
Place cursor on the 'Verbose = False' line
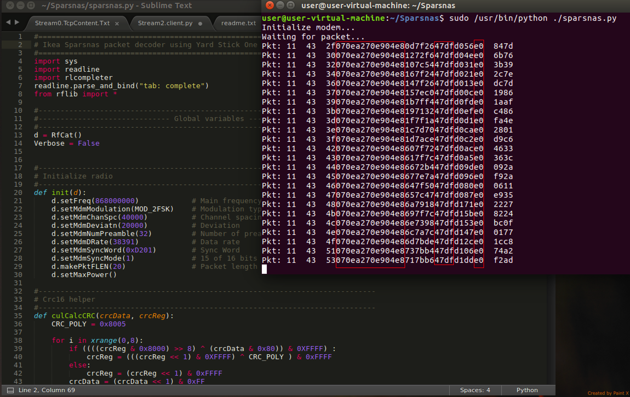point(67,143)
